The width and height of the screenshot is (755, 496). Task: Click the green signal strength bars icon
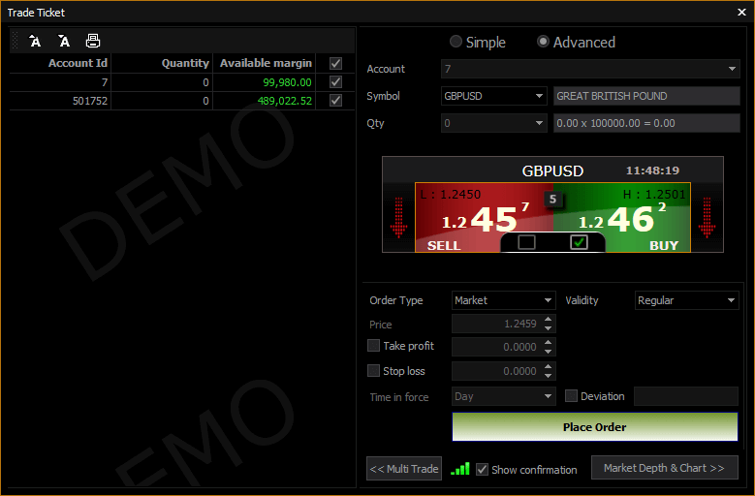460,469
